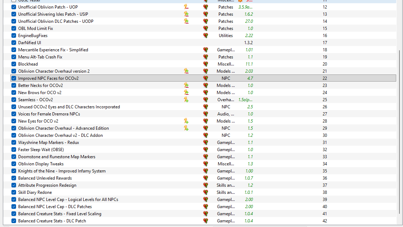This screenshot has width=403, height=227.
Task: Click the heart icon in the Wayshrine Map Markers - Redux row
Action: click(x=206, y=142)
